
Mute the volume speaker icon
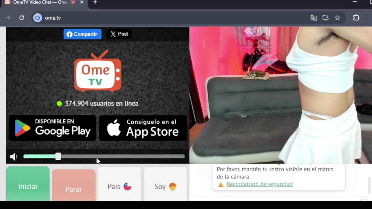[x=13, y=157]
